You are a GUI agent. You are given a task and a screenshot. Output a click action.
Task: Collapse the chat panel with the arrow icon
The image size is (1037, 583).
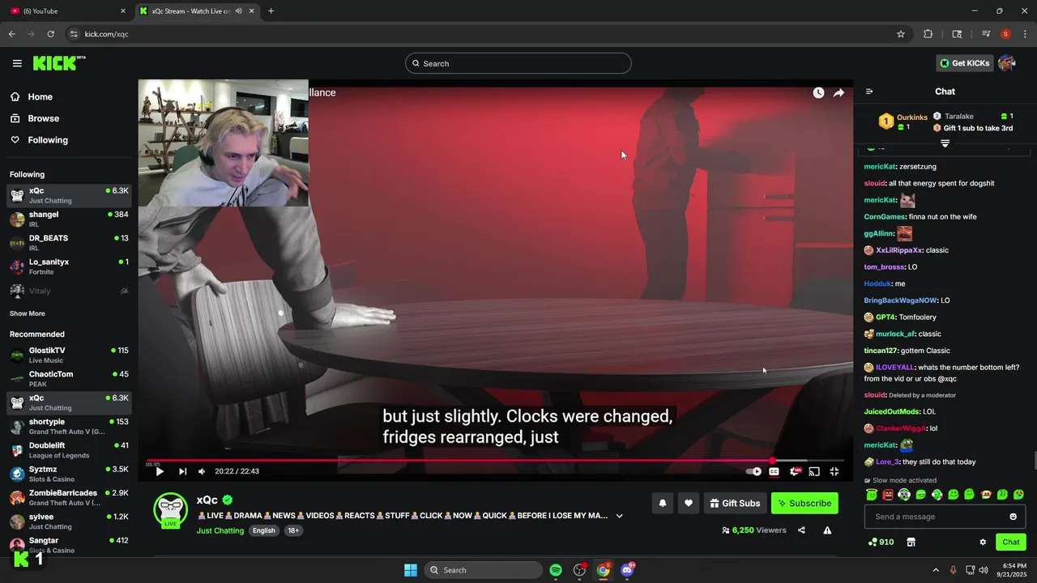(869, 91)
